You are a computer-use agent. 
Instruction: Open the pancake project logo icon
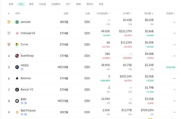tap(17, 22)
